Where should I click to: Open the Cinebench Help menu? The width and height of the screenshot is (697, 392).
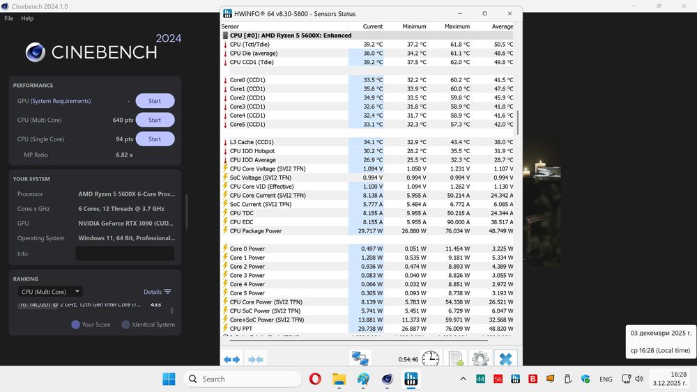(27, 18)
